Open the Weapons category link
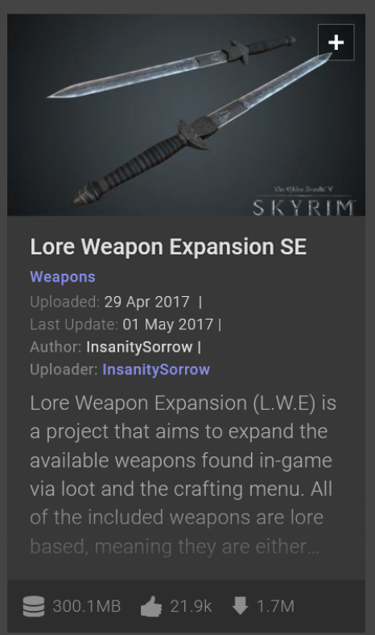The image size is (375, 635). 63,277
